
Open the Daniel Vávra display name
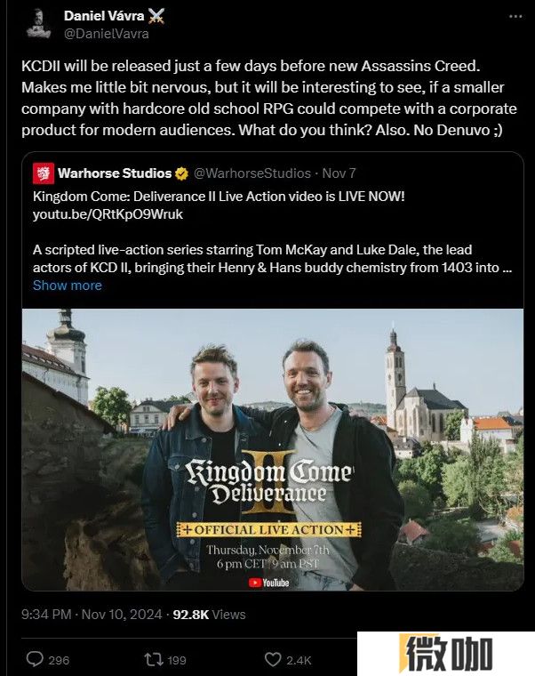[104, 16]
